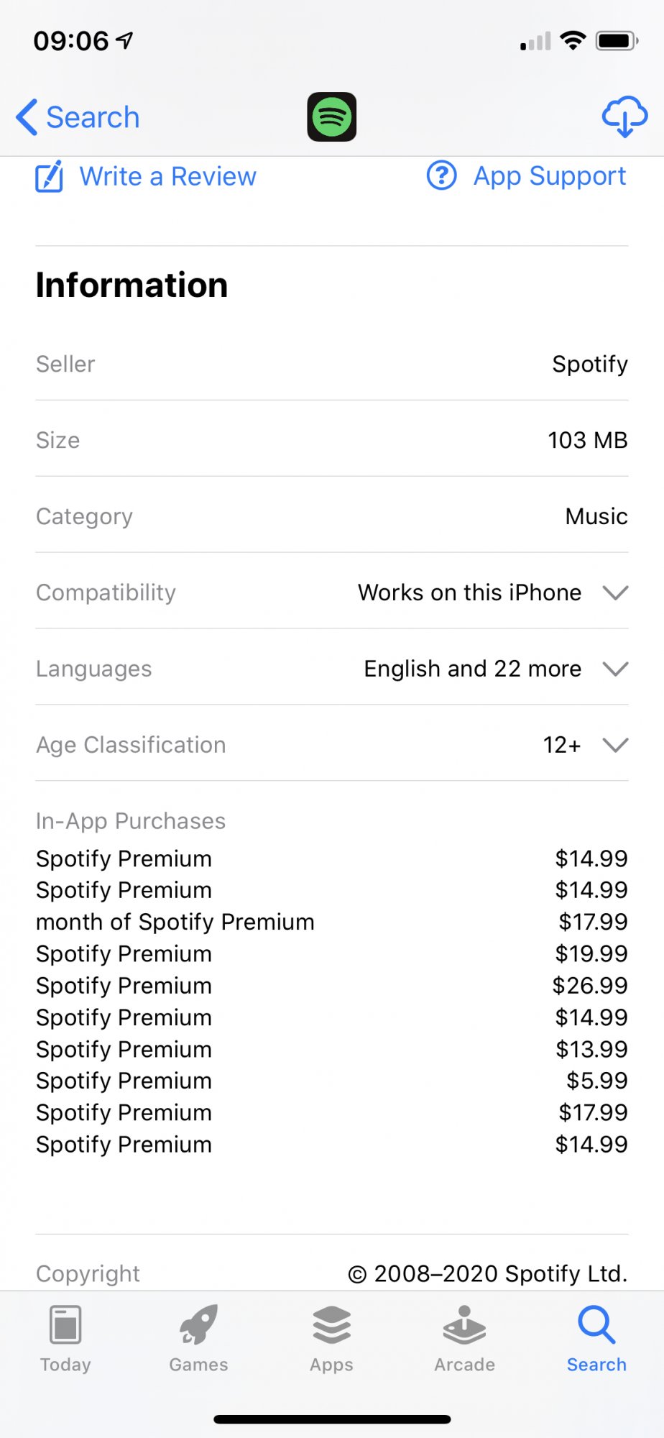Tap the month of Spotify Premium purchase

[x=175, y=922]
